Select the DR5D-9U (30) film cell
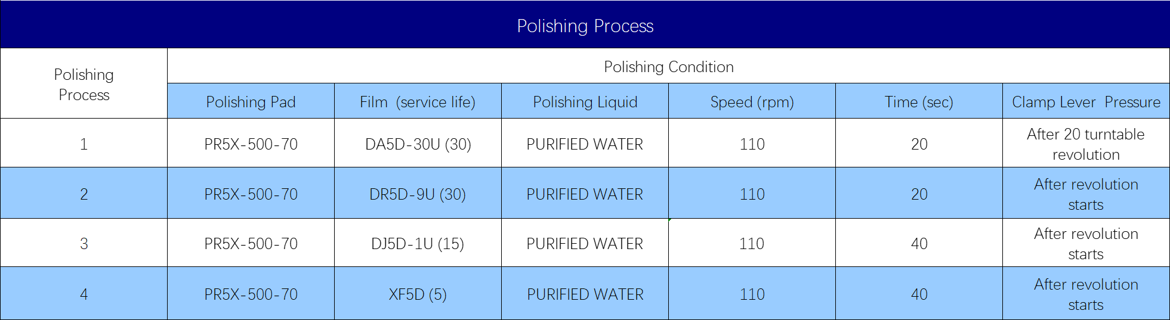The width and height of the screenshot is (1170, 320). [418, 194]
